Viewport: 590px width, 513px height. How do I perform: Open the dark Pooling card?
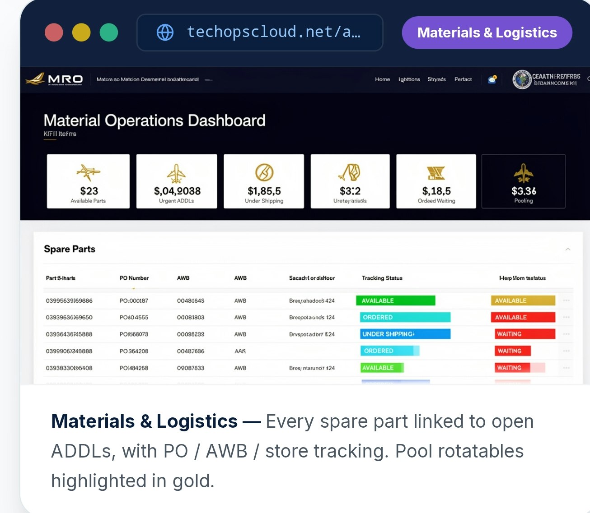(x=524, y=181)
